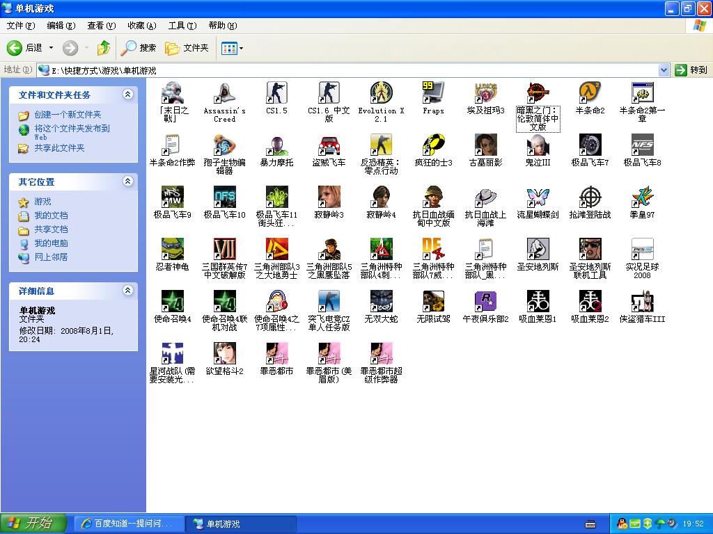Click the 半条命2第一章 icon
The image size is (713, 534).
pos(642,94)
